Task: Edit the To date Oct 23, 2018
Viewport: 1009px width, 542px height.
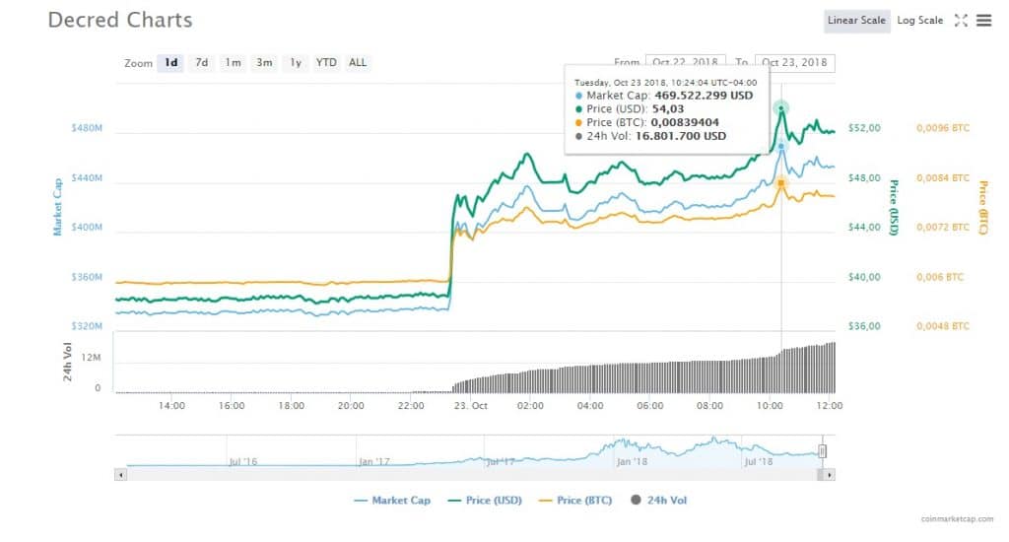Action: [x=795, y=62]
